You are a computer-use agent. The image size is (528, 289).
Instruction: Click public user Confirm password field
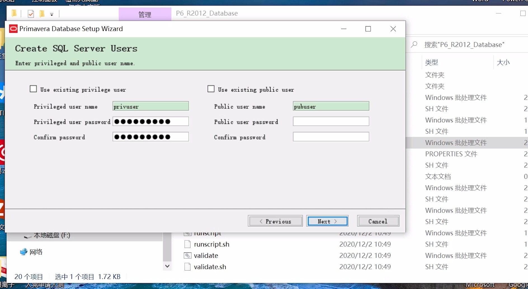pos(331,137)
